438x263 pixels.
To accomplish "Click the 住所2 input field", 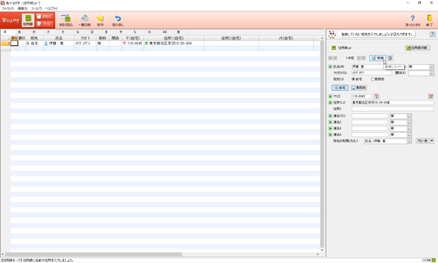I will [392, 109].
